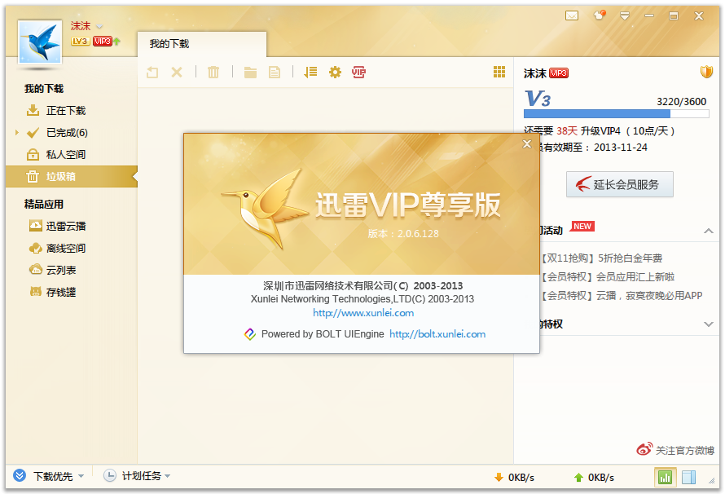Click the restore task toolbar icon
725x494 pixels.
(x=152, y=73)
